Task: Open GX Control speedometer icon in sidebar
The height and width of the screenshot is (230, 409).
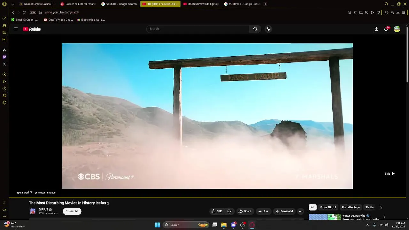Action: click(x=4, y=18)
